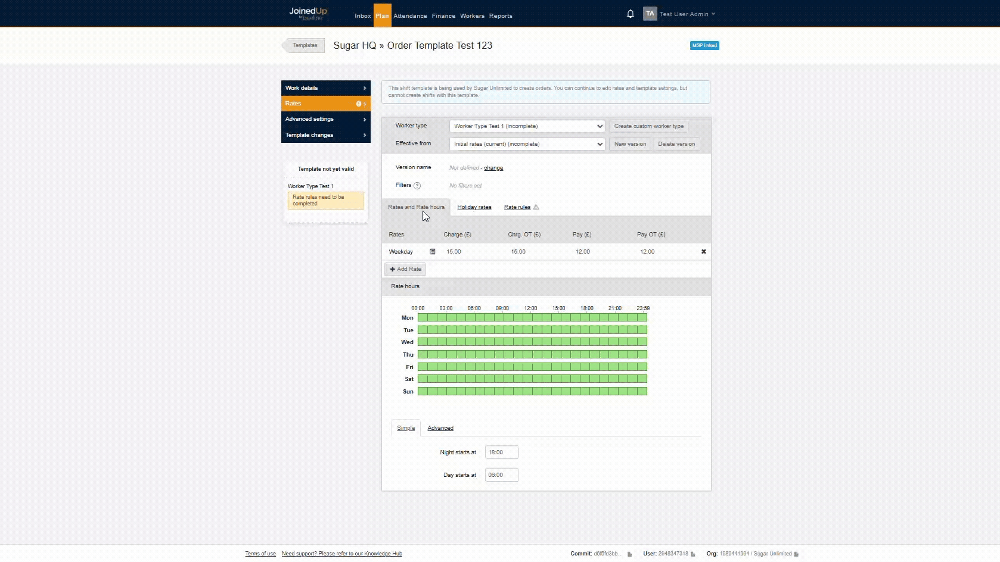Open the Effective from dropdown

(527, 144)
